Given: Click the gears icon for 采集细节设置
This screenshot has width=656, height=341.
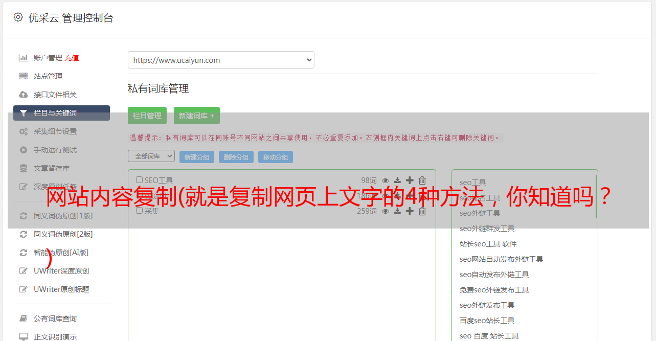Looking at the screenshot, I should [23, 131].
